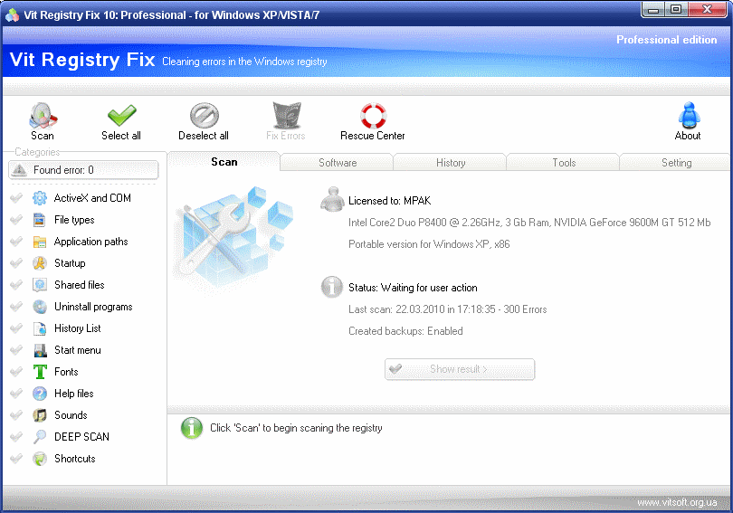The image size is (733, 513).
Task: Toggle the Uninstall programs checkmark
Action: (x=16, y=307)
